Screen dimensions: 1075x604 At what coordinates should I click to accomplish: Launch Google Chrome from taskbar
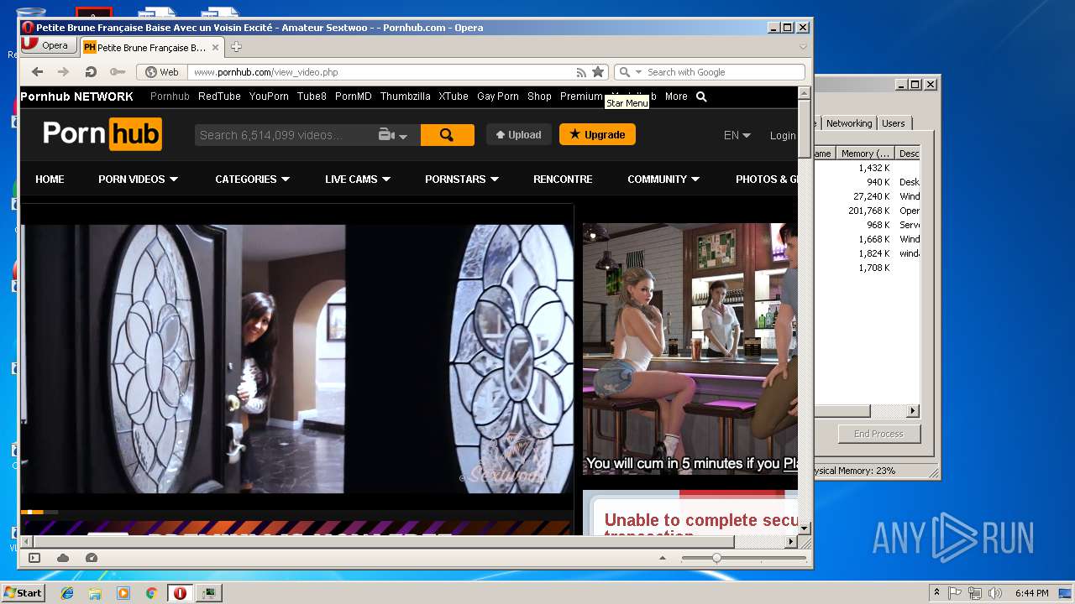[151, 593]
